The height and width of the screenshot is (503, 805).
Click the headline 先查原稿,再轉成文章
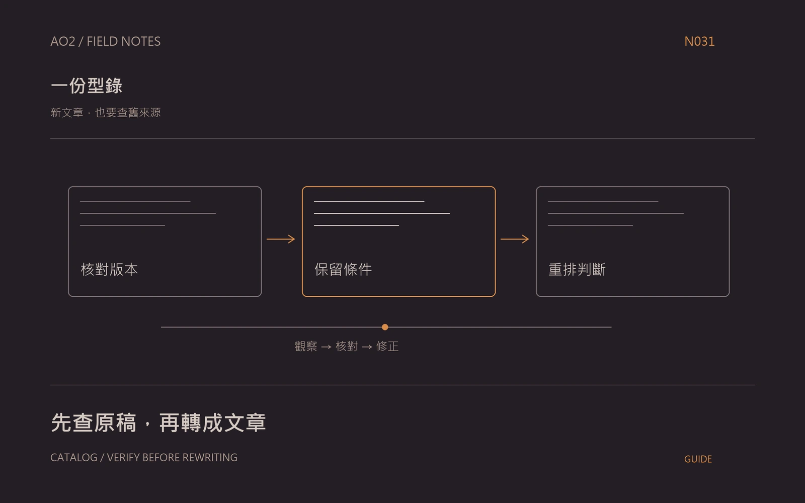(158, 423)
